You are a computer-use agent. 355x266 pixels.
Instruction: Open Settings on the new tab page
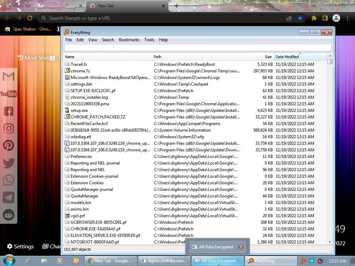pyautogui.click(x=20, y=246)
